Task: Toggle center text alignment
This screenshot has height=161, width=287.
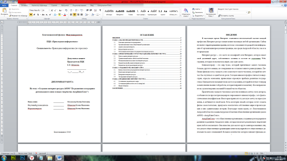Action: click(74, 15)
